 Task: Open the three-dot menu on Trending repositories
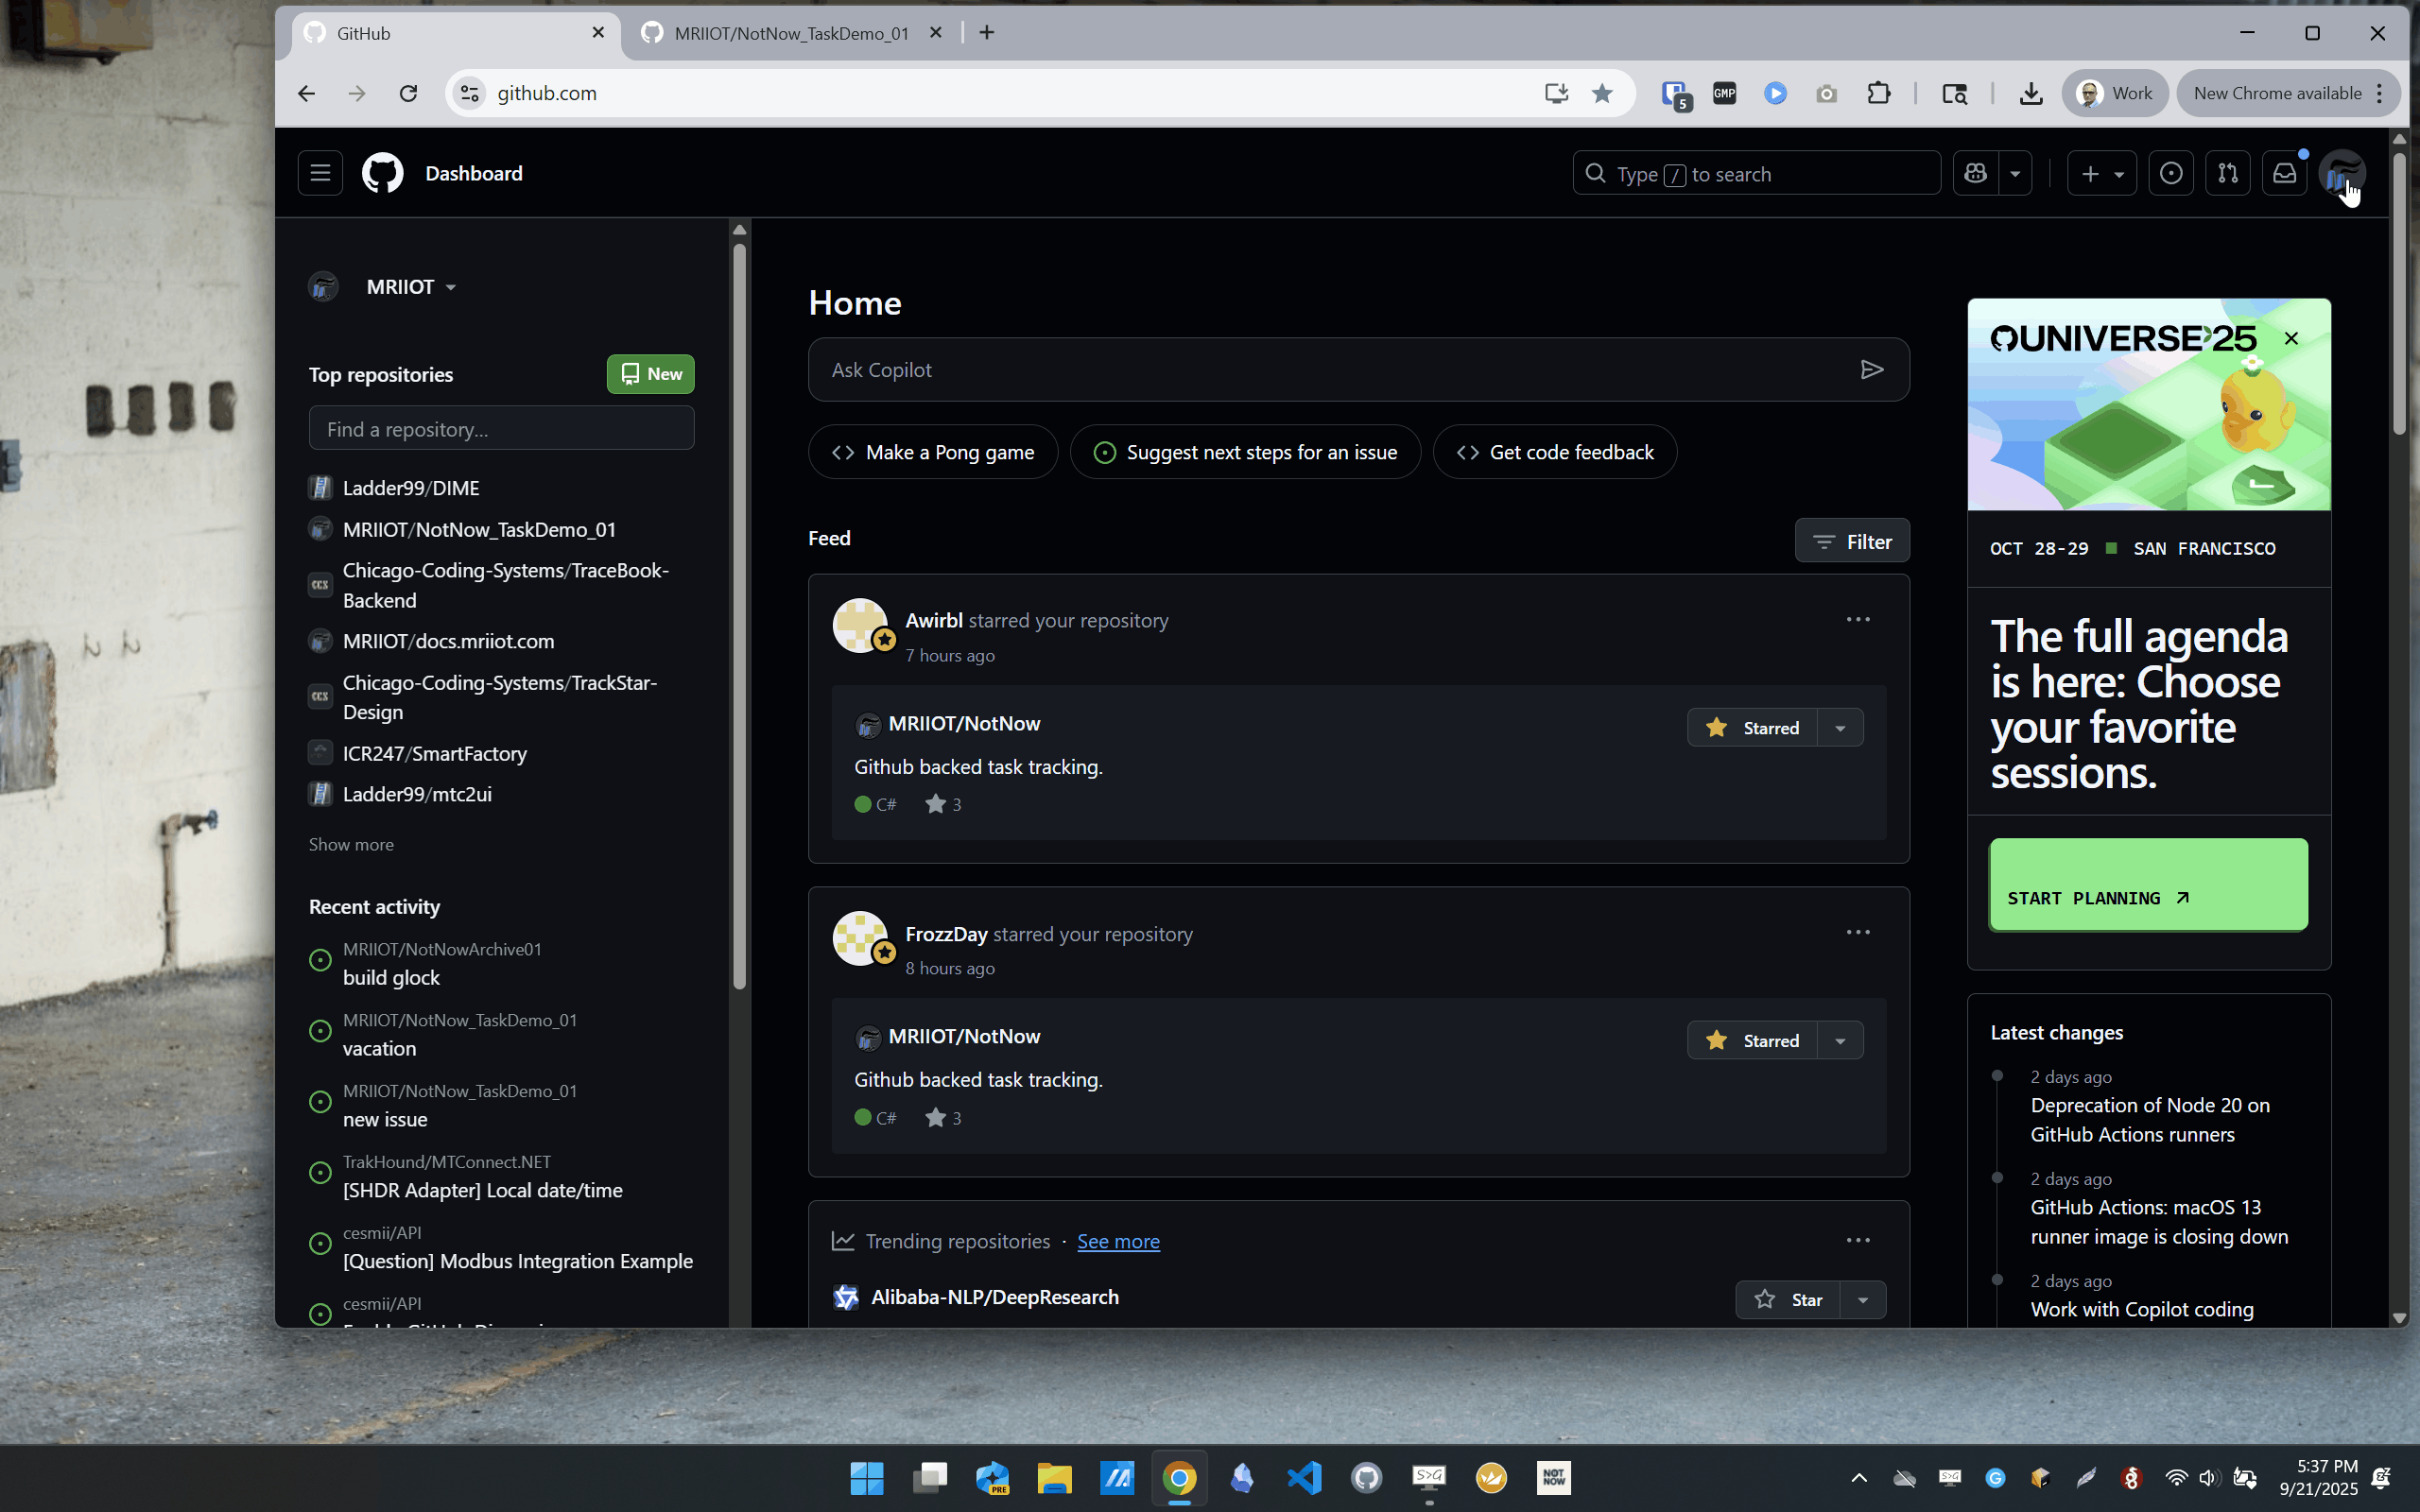pos(1858,1240)
